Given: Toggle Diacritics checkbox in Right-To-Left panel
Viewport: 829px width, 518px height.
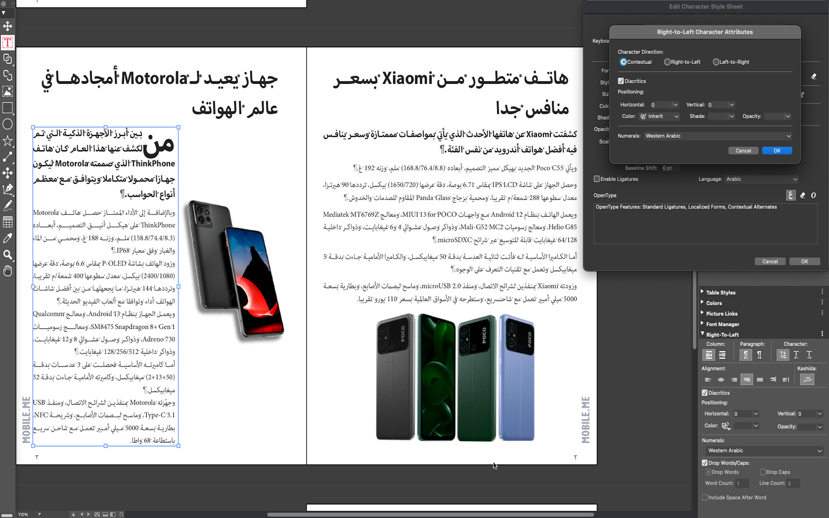Looking at the screenshot, I should pos(705,393).
